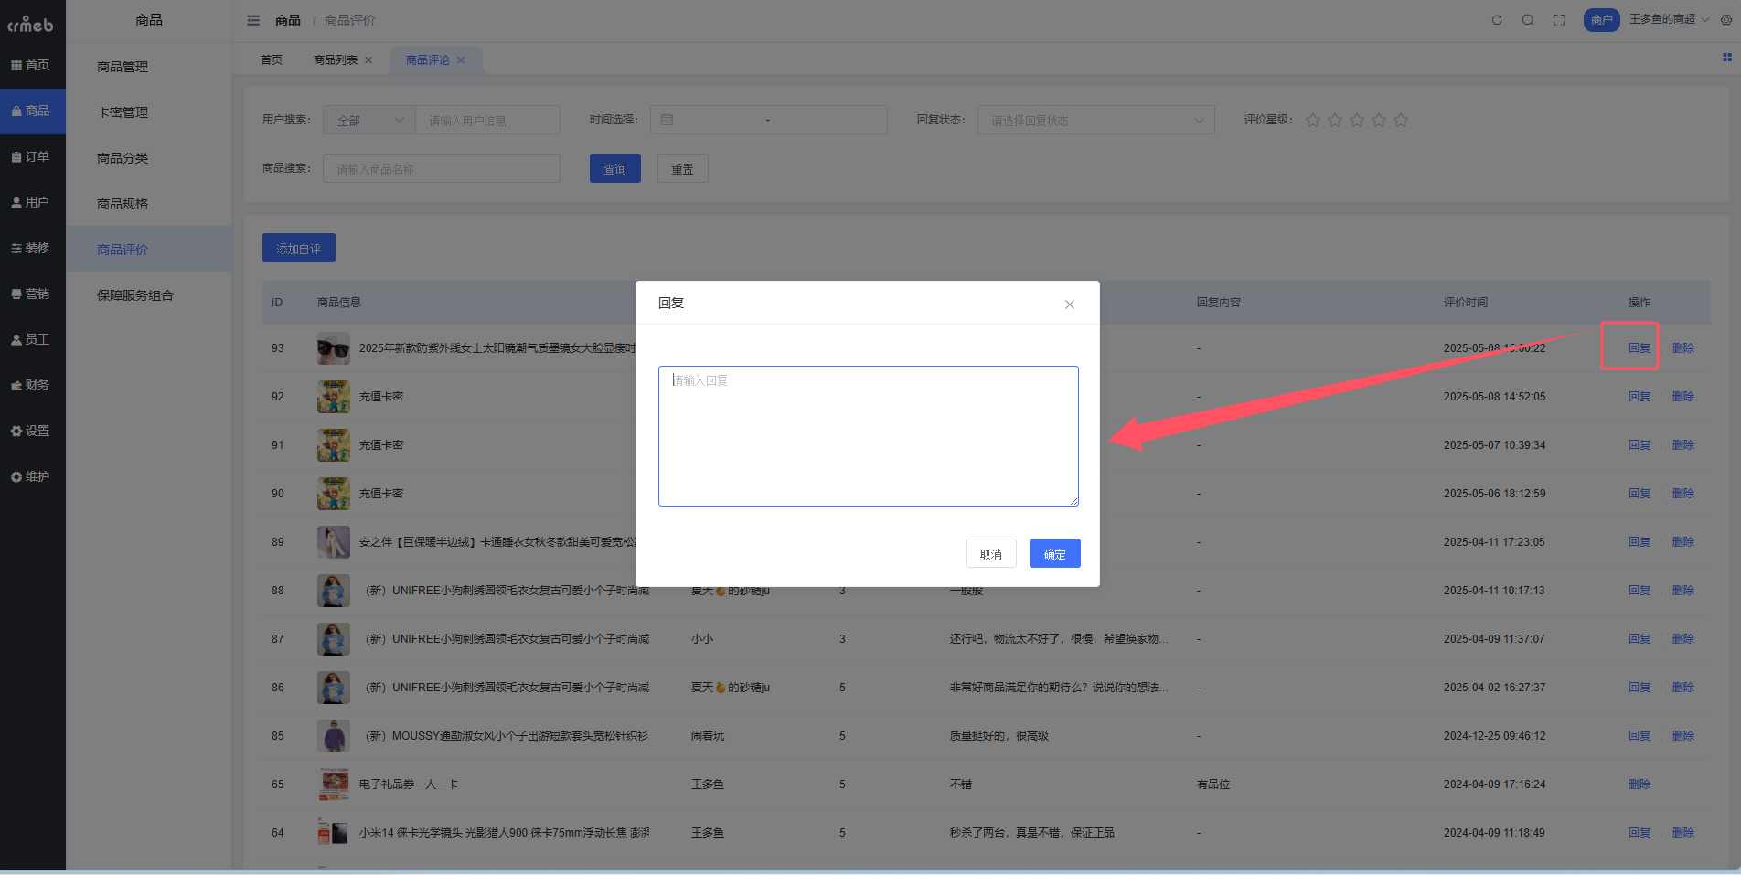Viewport: 1741px width, 875px height.
Task: Click the reply text area
Action: tap(868, 436)
